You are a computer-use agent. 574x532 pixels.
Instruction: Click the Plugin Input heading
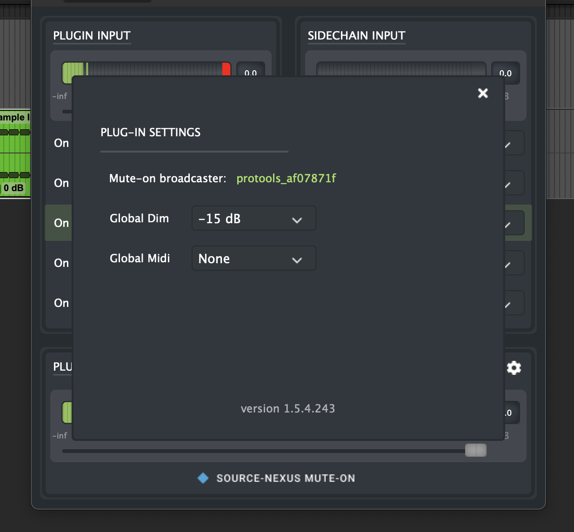click(x=92, y=36)
